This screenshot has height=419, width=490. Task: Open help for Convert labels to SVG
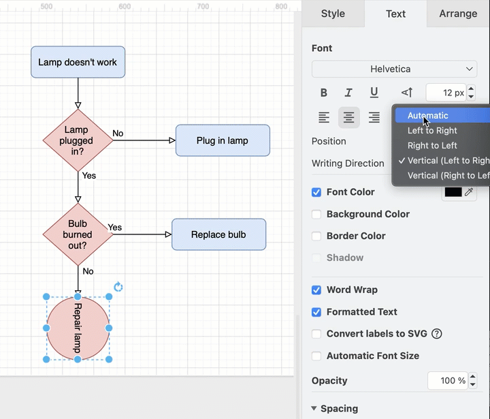point(436,334)
